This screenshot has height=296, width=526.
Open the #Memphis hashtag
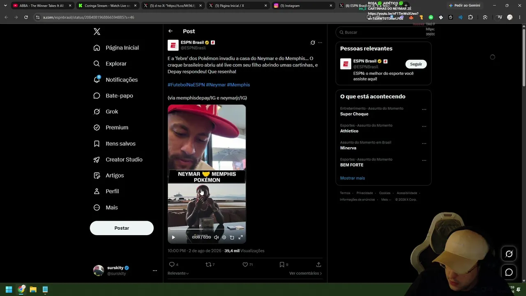point(238,85)
